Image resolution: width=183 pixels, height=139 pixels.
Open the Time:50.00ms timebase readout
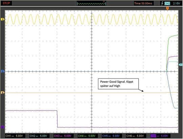(x=143, y=3)
